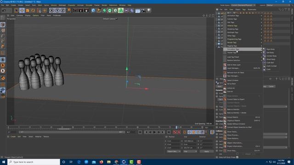The width and height of the screenshot is (294, 165).
Task: Open Object (Rel) coordinate dropdown
Action: [x=174, y=151]
